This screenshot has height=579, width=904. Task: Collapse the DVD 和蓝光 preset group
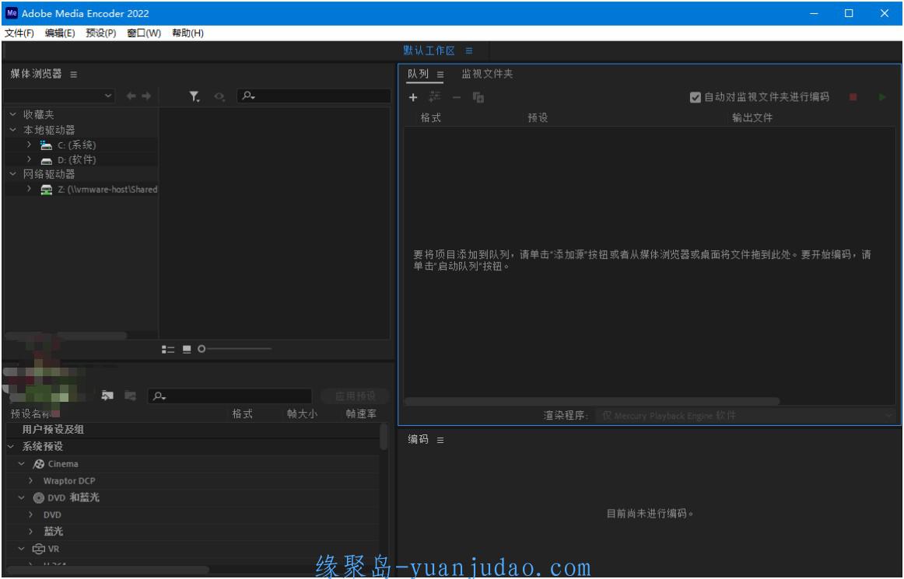coord(21,497)
